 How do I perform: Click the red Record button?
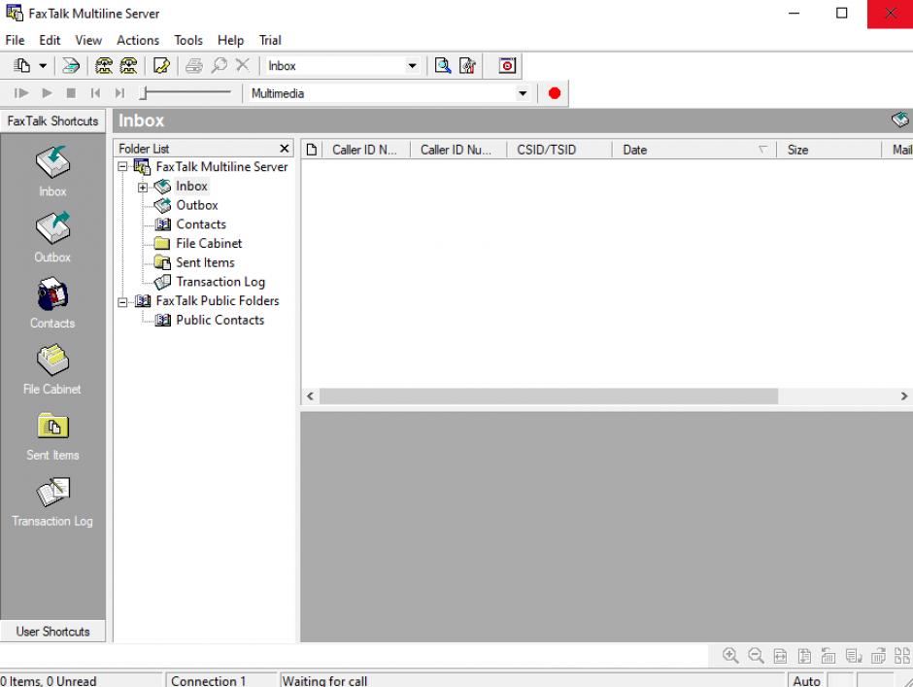point(555,93)
